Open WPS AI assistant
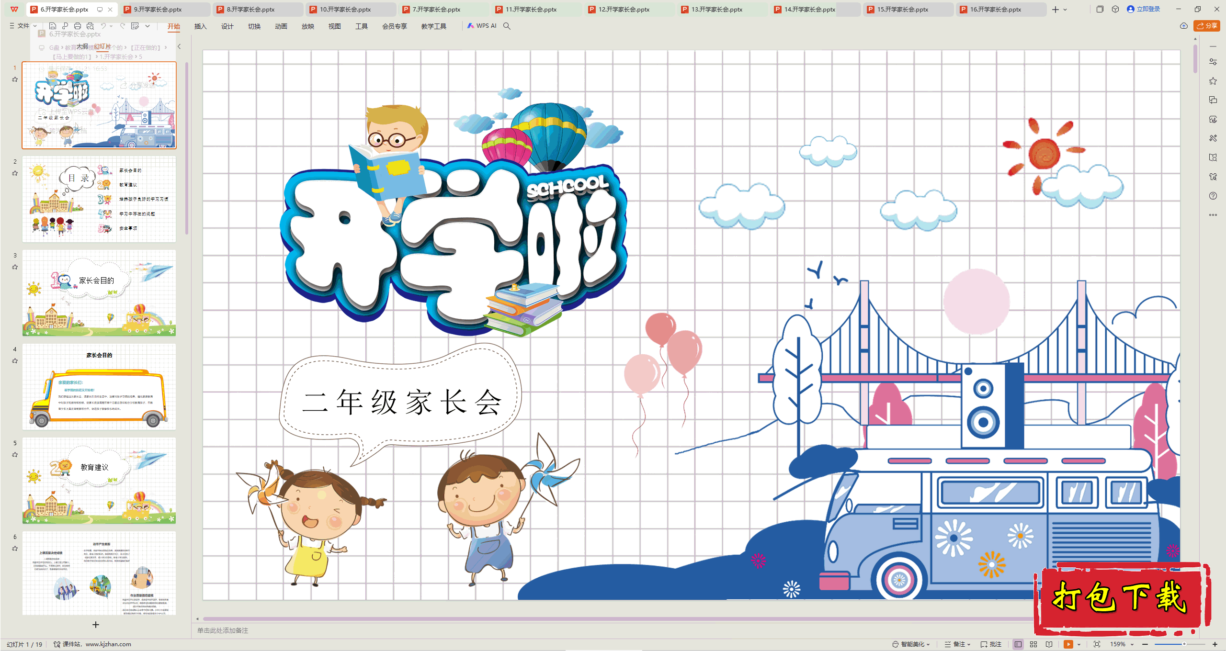This screenshot has height=651, width=1226. [482, 26]
